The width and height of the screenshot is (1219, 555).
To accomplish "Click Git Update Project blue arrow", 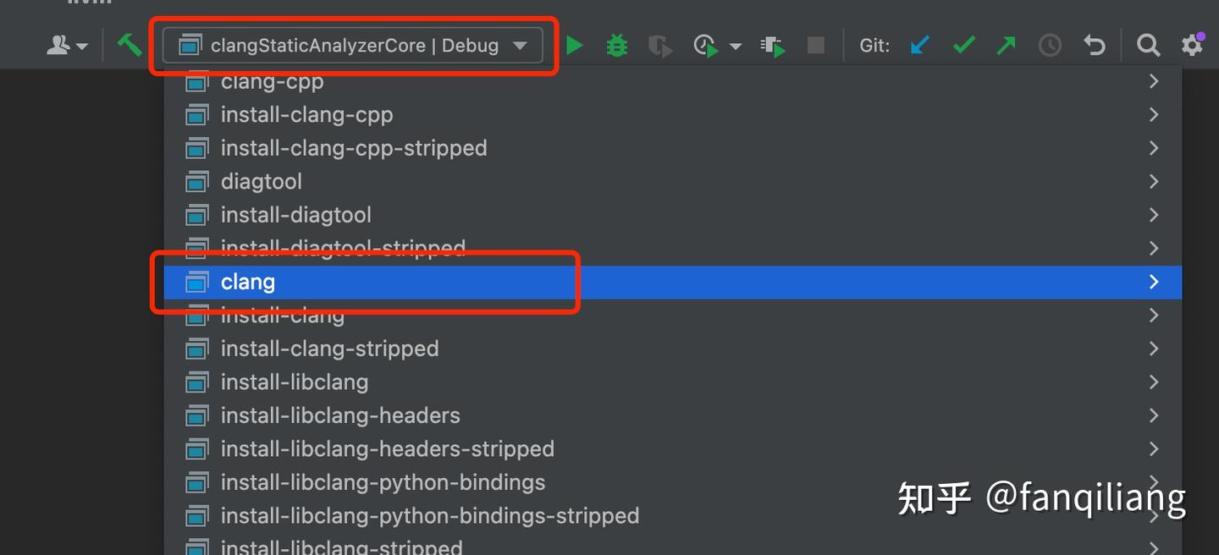I will (920, 46).
